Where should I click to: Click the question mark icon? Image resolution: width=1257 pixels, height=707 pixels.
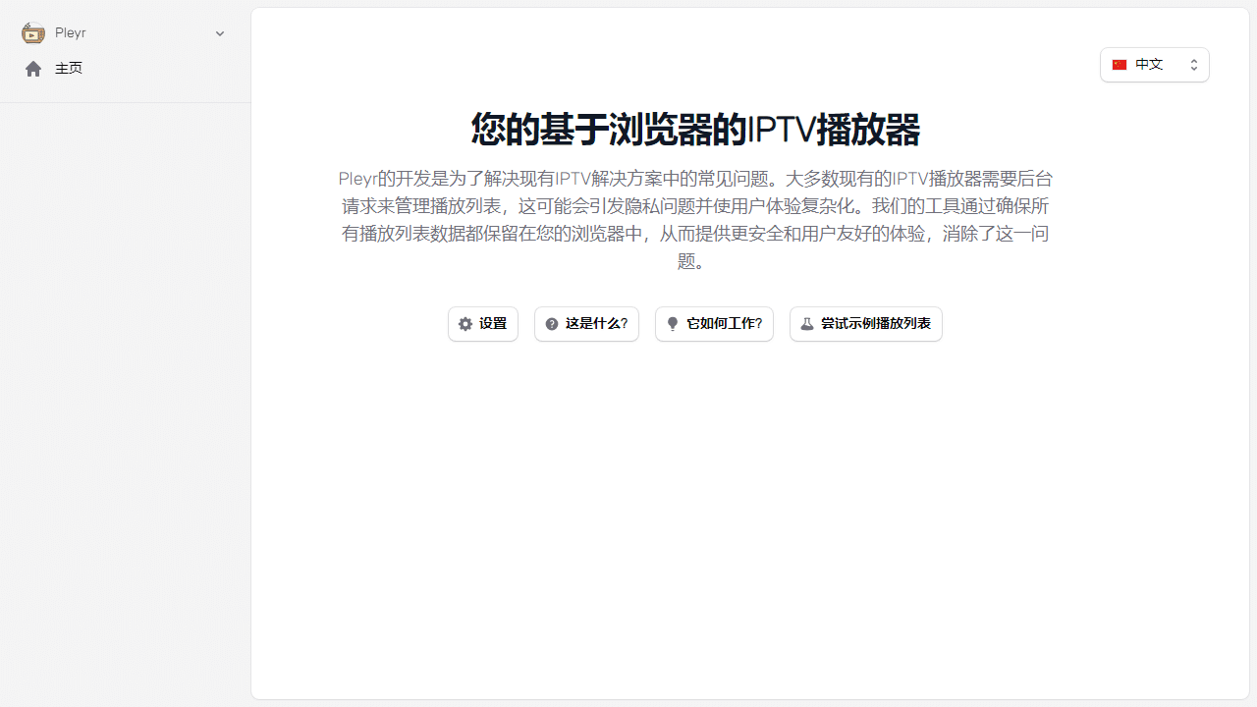(x=552, y=324)
